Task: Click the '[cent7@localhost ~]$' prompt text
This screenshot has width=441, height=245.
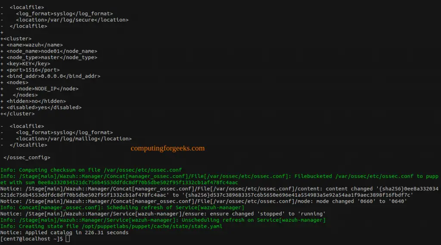Action: [32, 239]
